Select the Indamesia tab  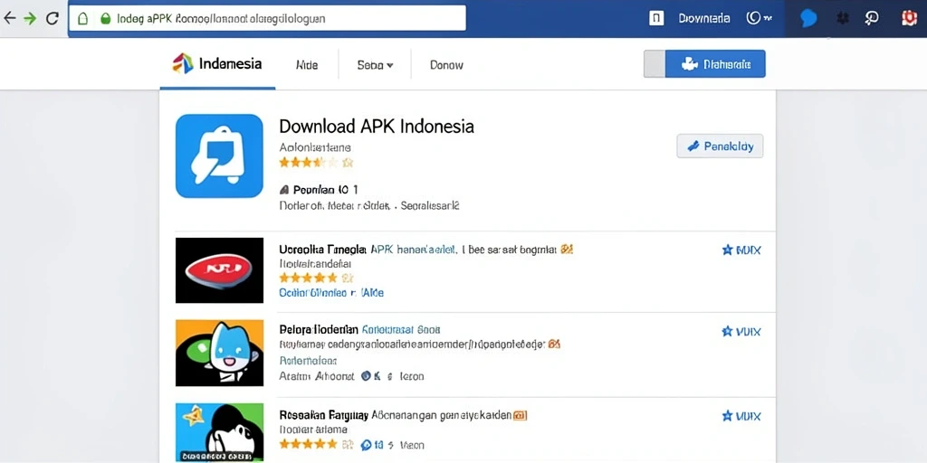pyautogui.click(x=217, y=64)
